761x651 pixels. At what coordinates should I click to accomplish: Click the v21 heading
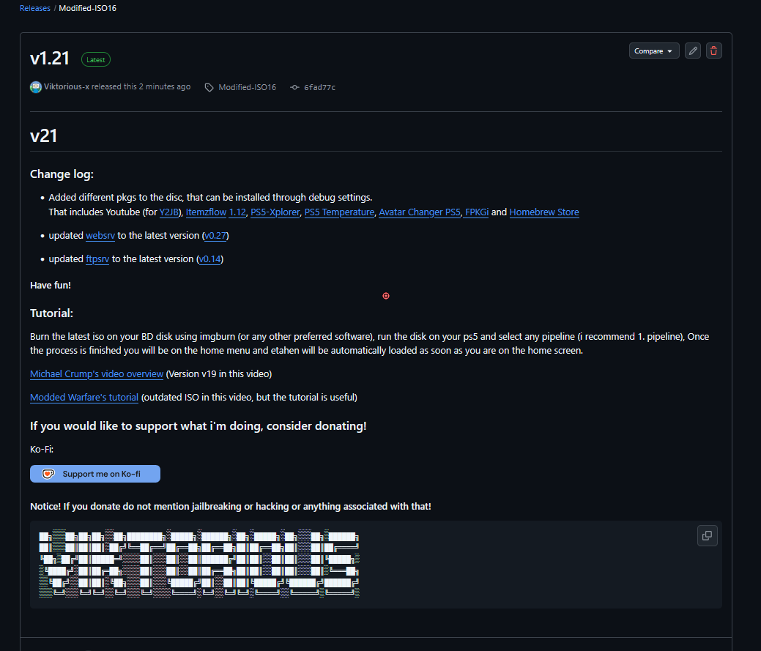click(x=44, y=135)
